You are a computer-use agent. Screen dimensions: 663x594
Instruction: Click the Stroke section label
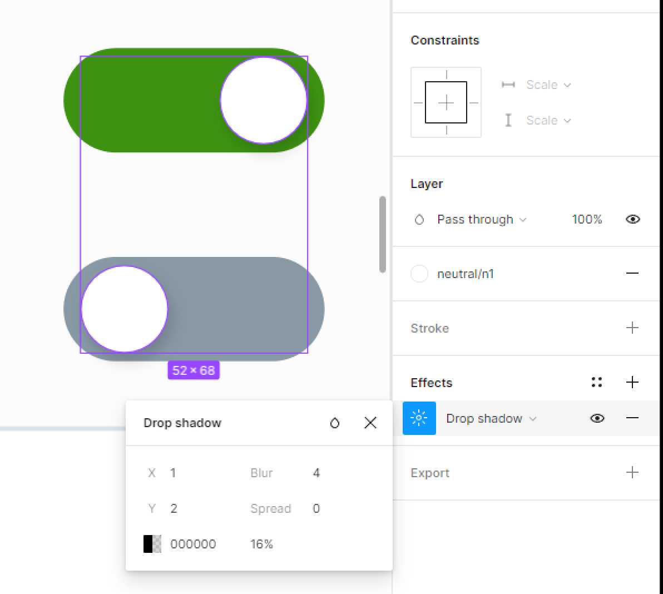[x=429, y=328]
